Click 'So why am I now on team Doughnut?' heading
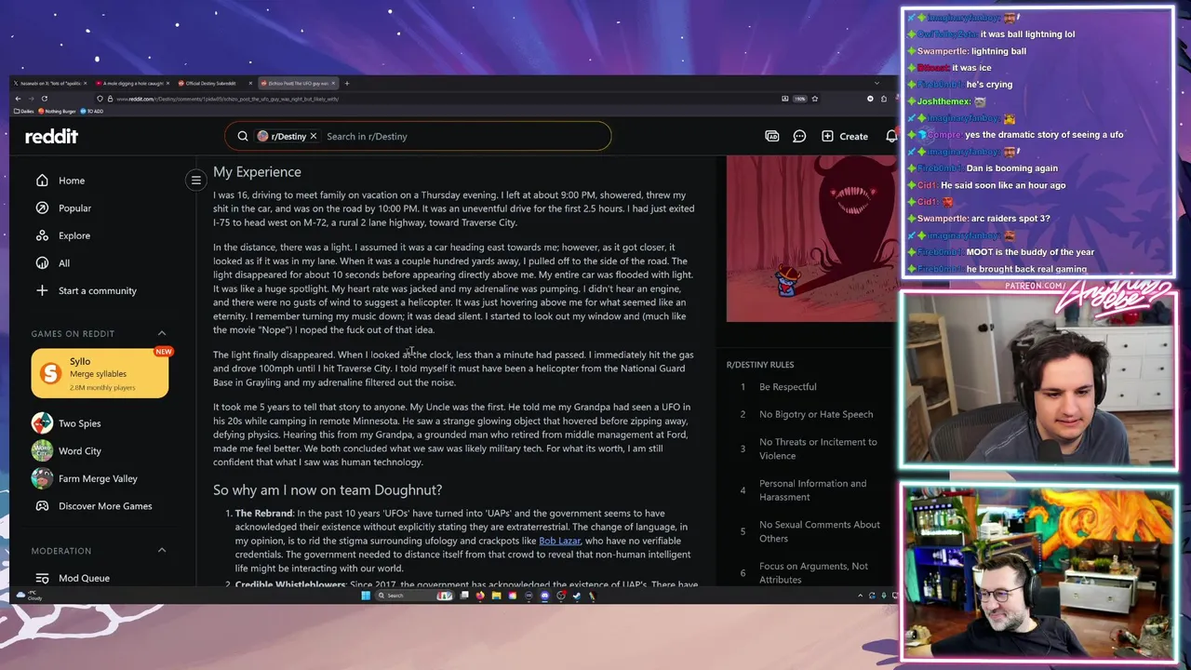 click(x=328, y=490)
